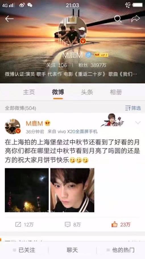Tap the share arrow icon
The height and width of the screenshot is (259, 145).
tap(136, 19)
